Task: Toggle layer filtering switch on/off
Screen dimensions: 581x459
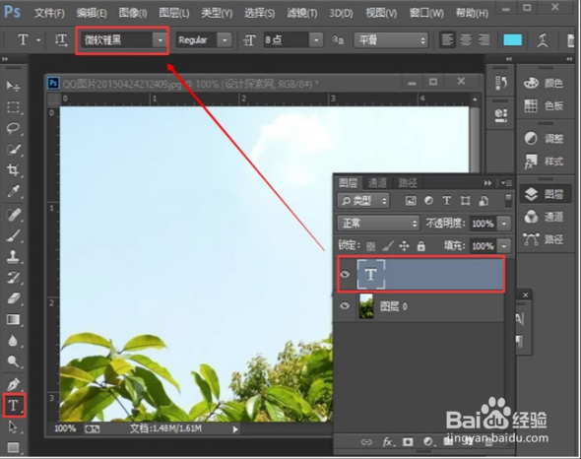Action: pyautogui.click(x=509, y=201)
